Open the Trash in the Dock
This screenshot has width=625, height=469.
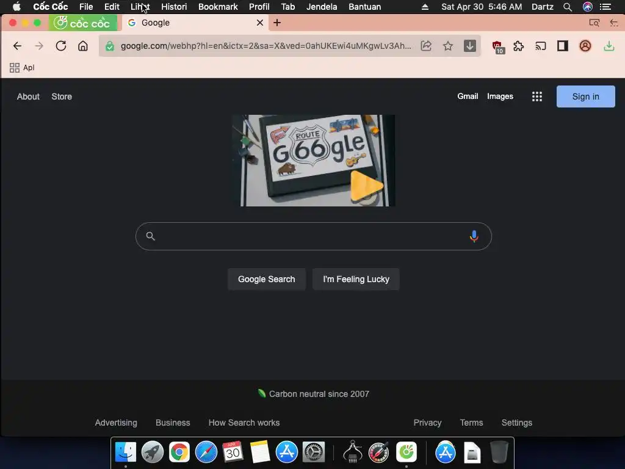[499, 453]
